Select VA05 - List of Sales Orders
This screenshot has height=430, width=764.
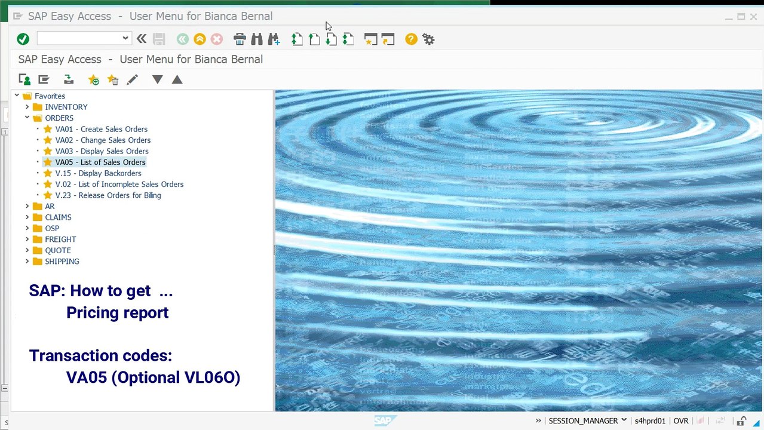tap(100, 162)
